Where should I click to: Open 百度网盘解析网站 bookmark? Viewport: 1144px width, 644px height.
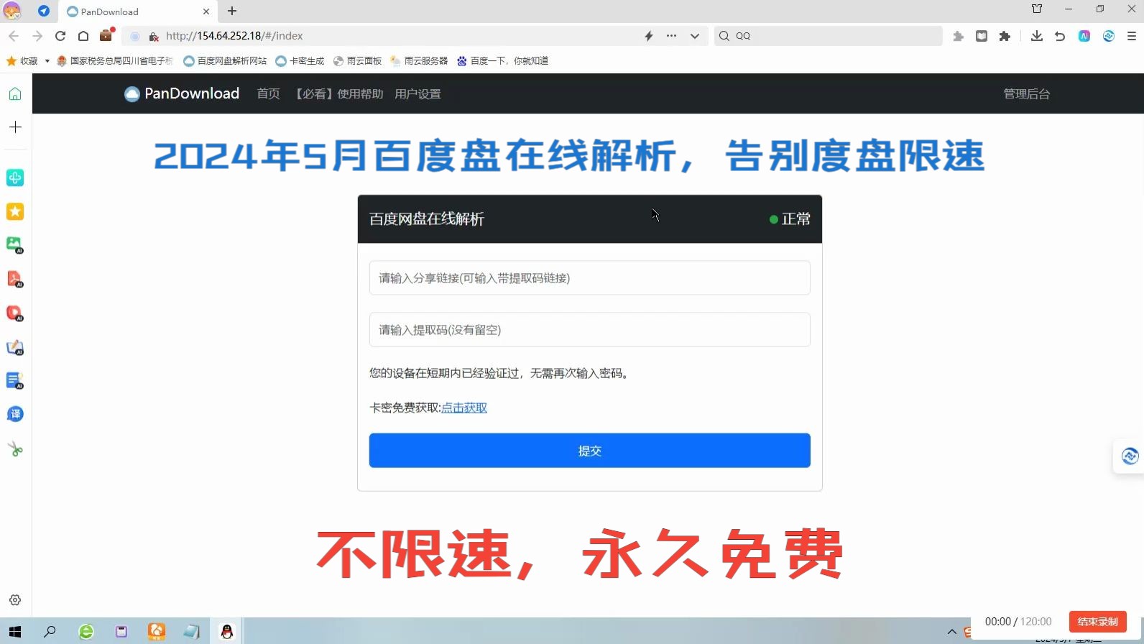(225, 61)
